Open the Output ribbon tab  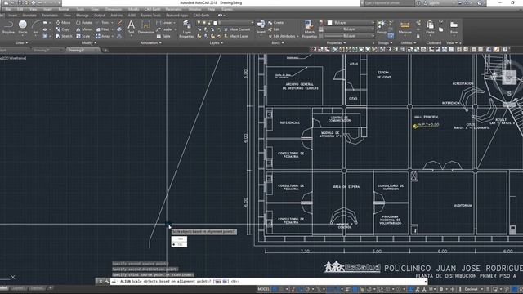click(x=100, y=16)
